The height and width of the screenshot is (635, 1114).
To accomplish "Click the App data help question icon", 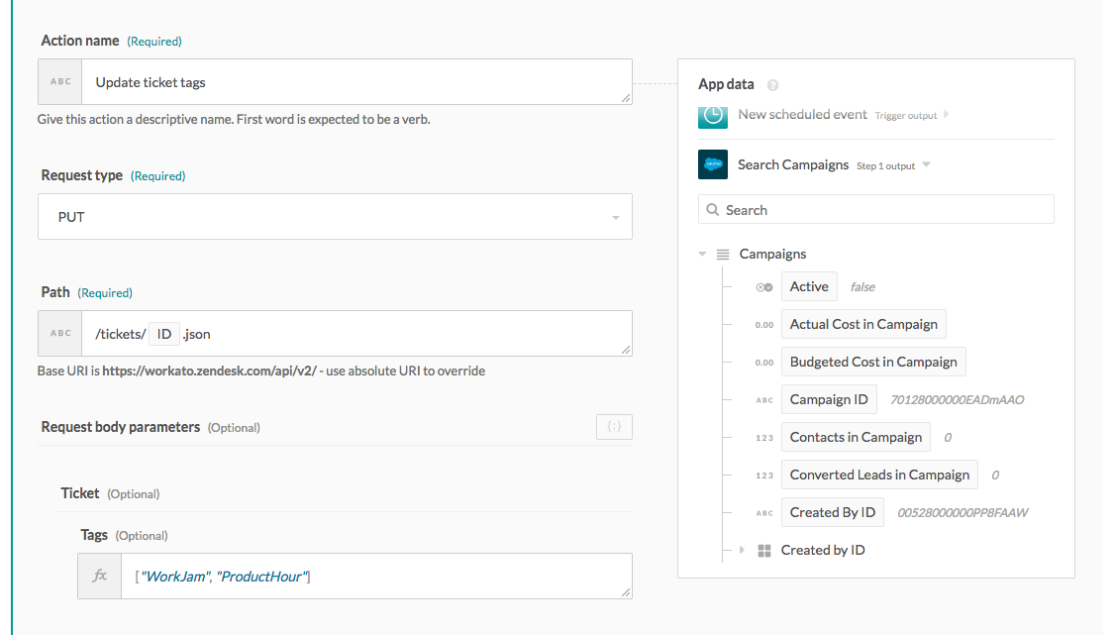I will 772,85.
